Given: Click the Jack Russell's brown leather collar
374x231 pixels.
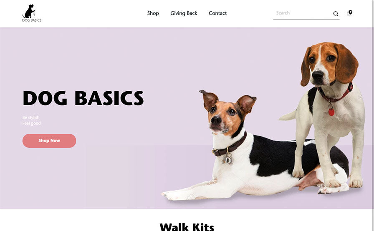Looking at the screenshot, I should tap(230, 146).
